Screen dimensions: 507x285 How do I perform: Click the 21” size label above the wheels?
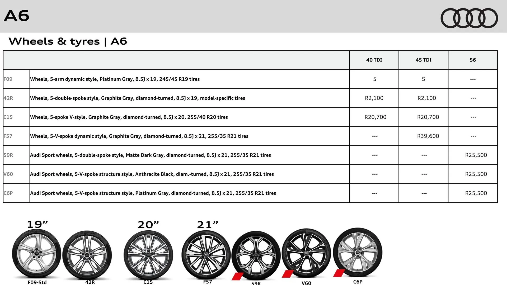point(207,225)
